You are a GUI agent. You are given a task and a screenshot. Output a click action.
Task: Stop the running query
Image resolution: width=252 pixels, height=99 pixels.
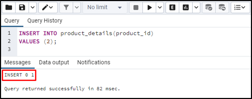click(136, 8)
